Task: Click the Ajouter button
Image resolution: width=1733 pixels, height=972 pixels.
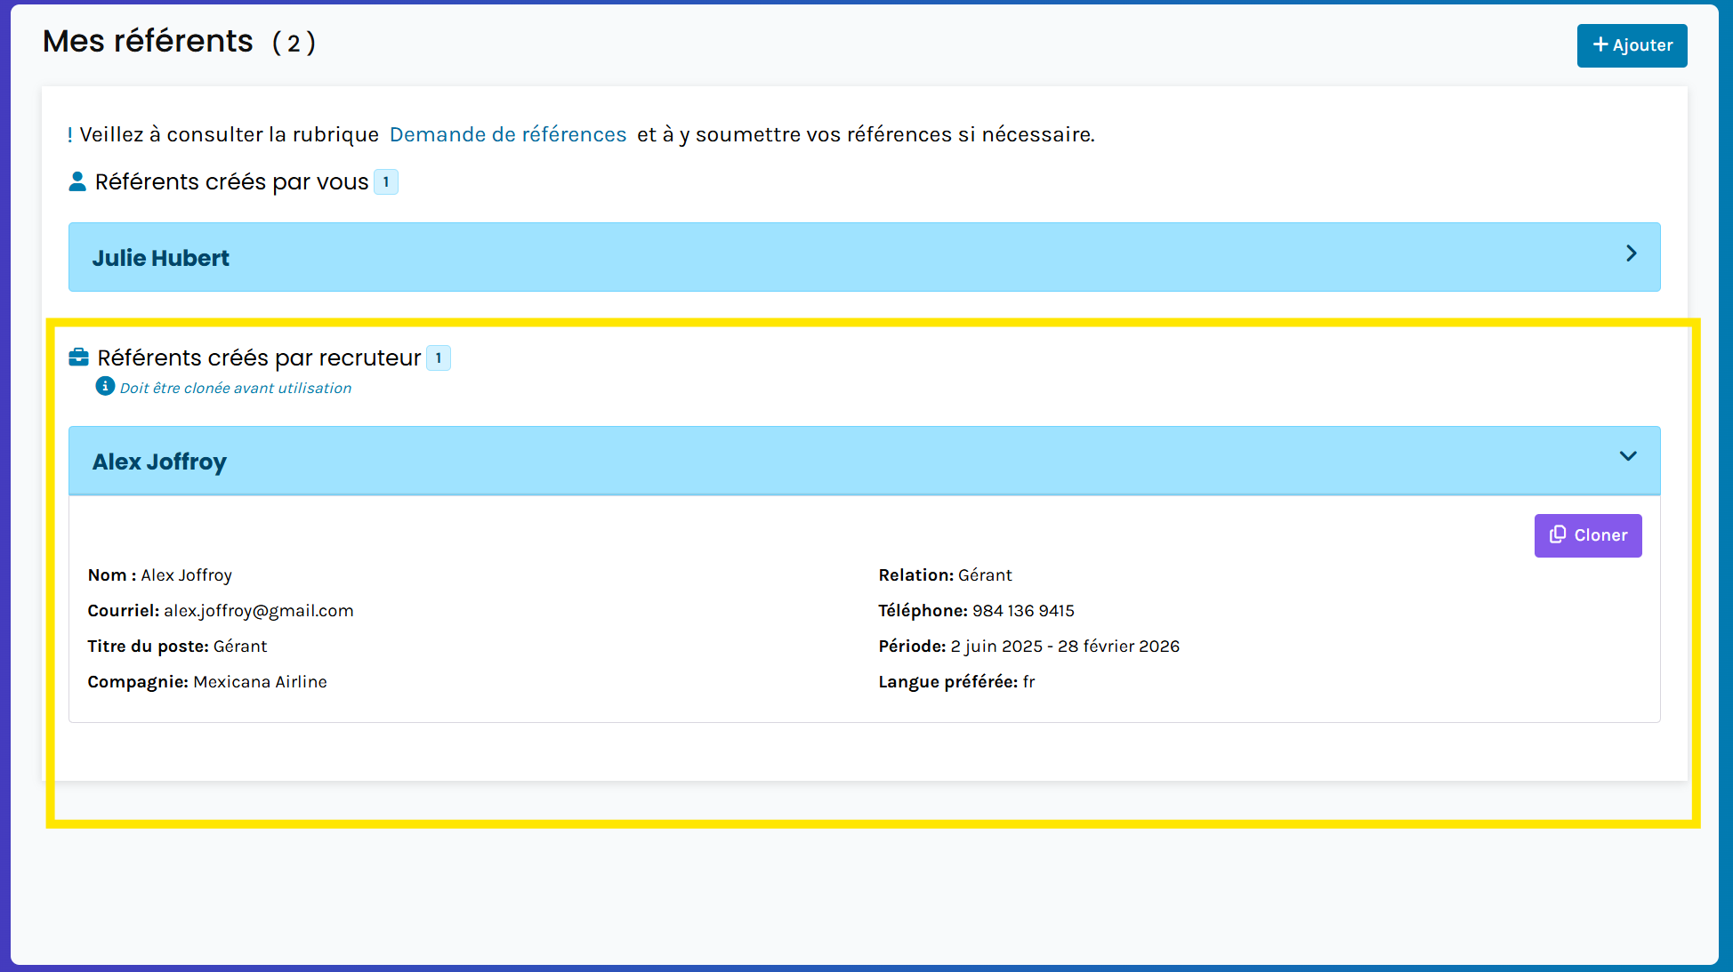Action: [x=1632, y=45]
